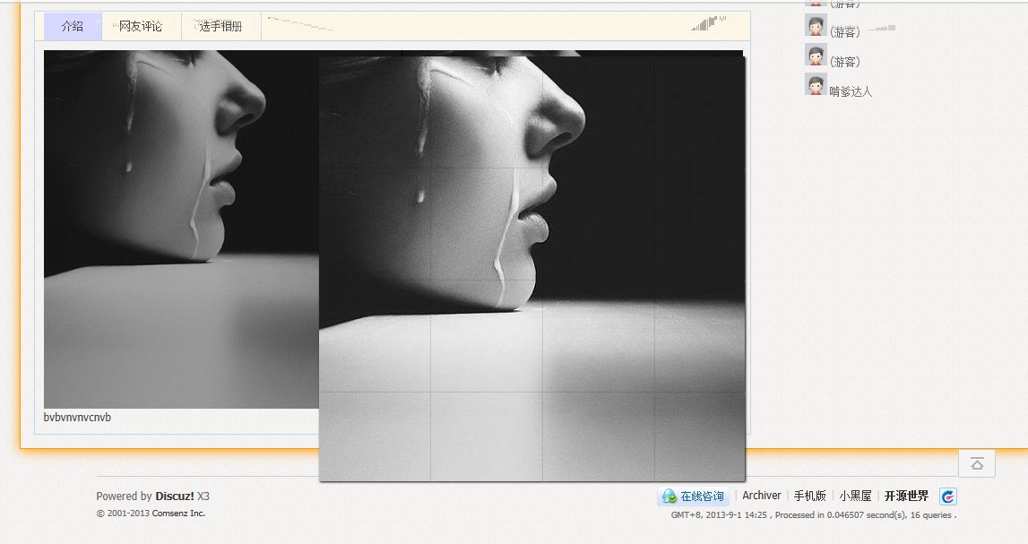Click the Discuz! link in footer
The height and width of the screenshot is (544, 1028).
point(175,497)
